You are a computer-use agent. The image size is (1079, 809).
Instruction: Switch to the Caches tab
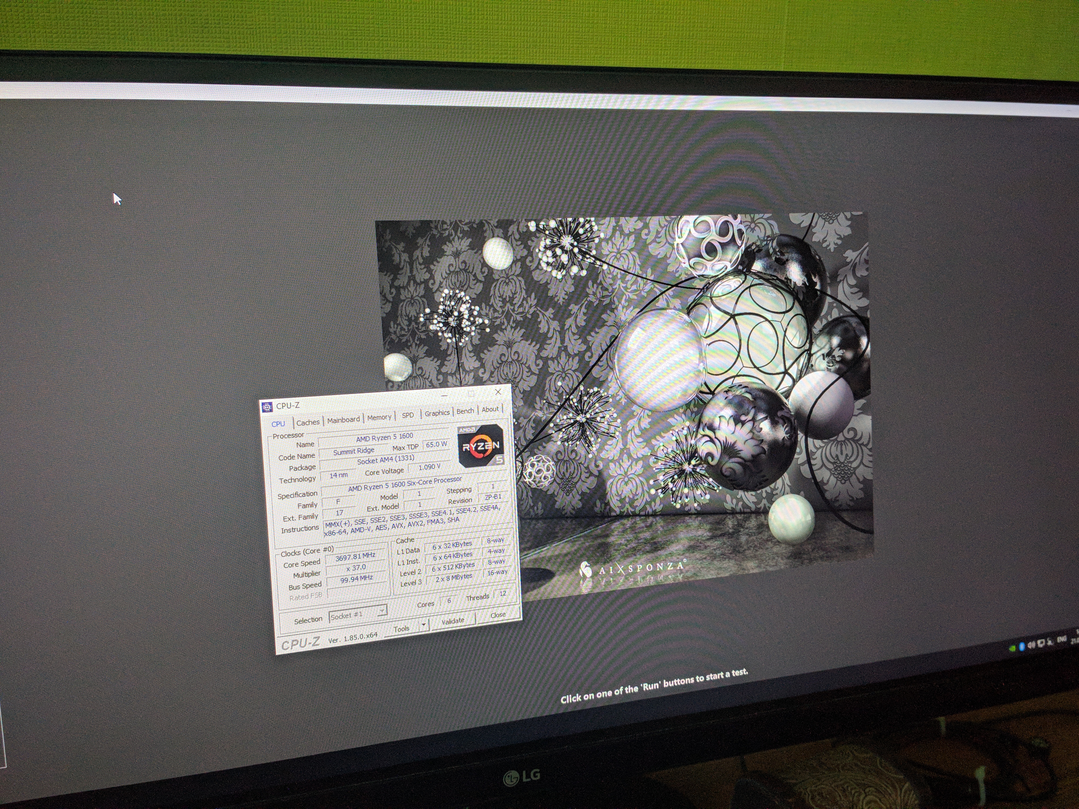(x=308, y=422)
